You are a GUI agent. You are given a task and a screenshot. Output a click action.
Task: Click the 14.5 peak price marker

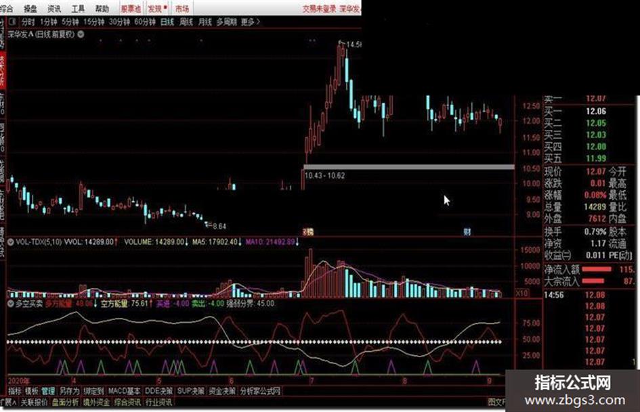click(x=354, y=44)
